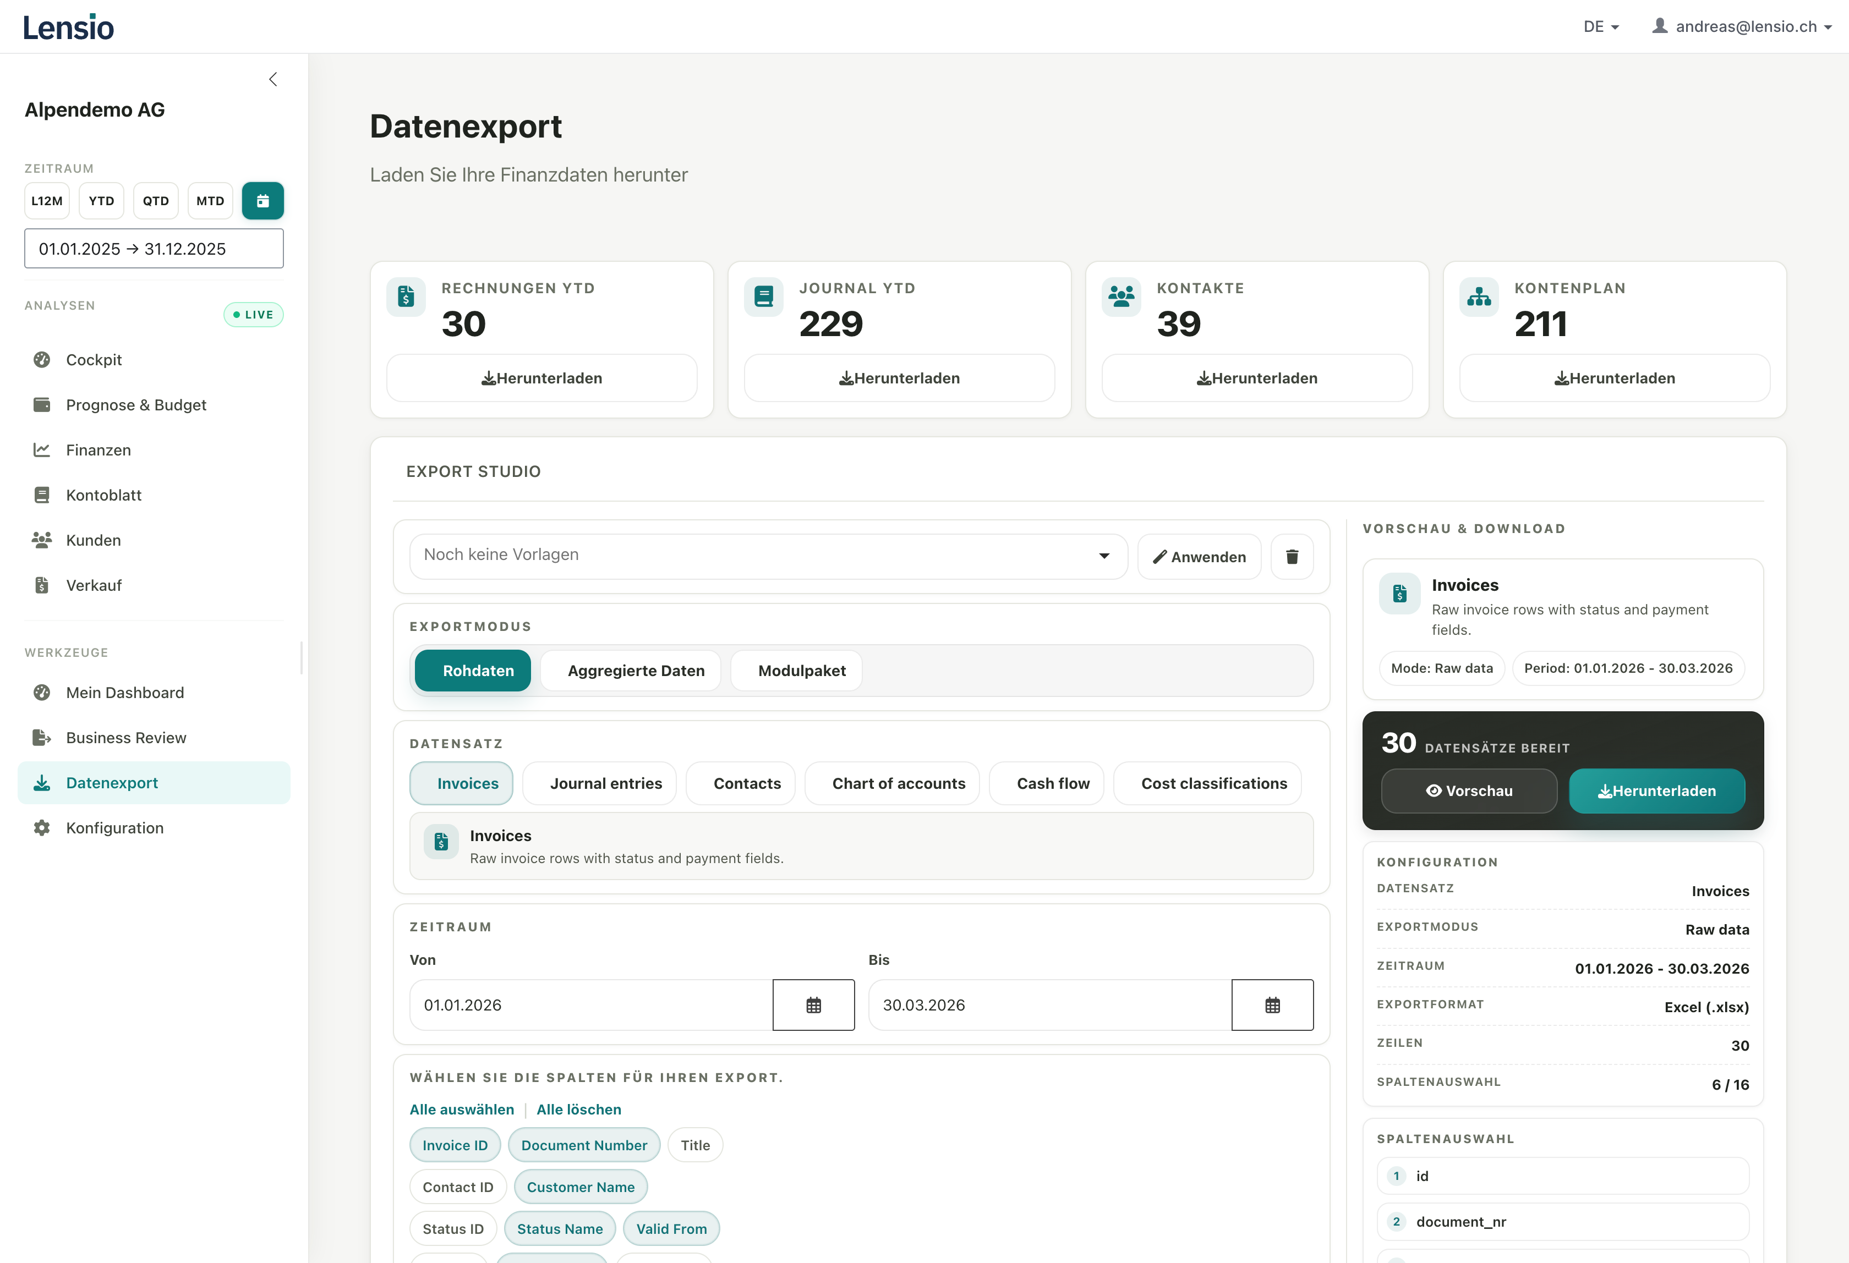Click Herunterladen under Kontakte card
The width and height of the screenshot is (1849, 1263).
pos(1256,378)
